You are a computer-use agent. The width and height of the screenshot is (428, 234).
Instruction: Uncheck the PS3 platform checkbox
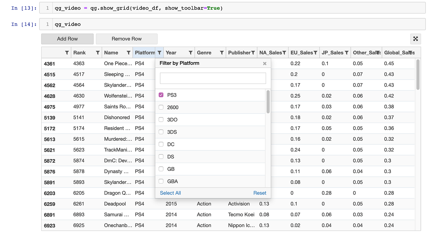[161, 95]
